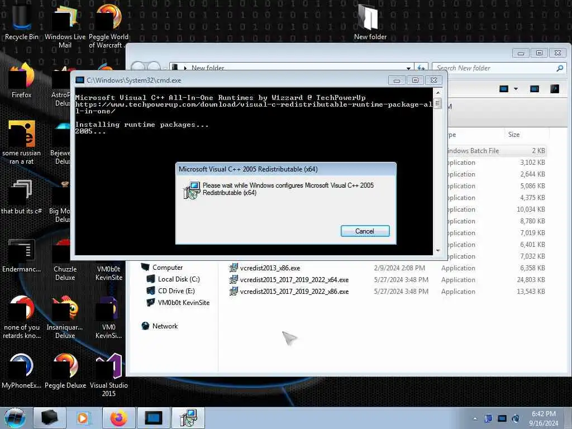572x429 pixels.
Task: Click the cmd window scrollbar thumb
Action: click(437, 103)
